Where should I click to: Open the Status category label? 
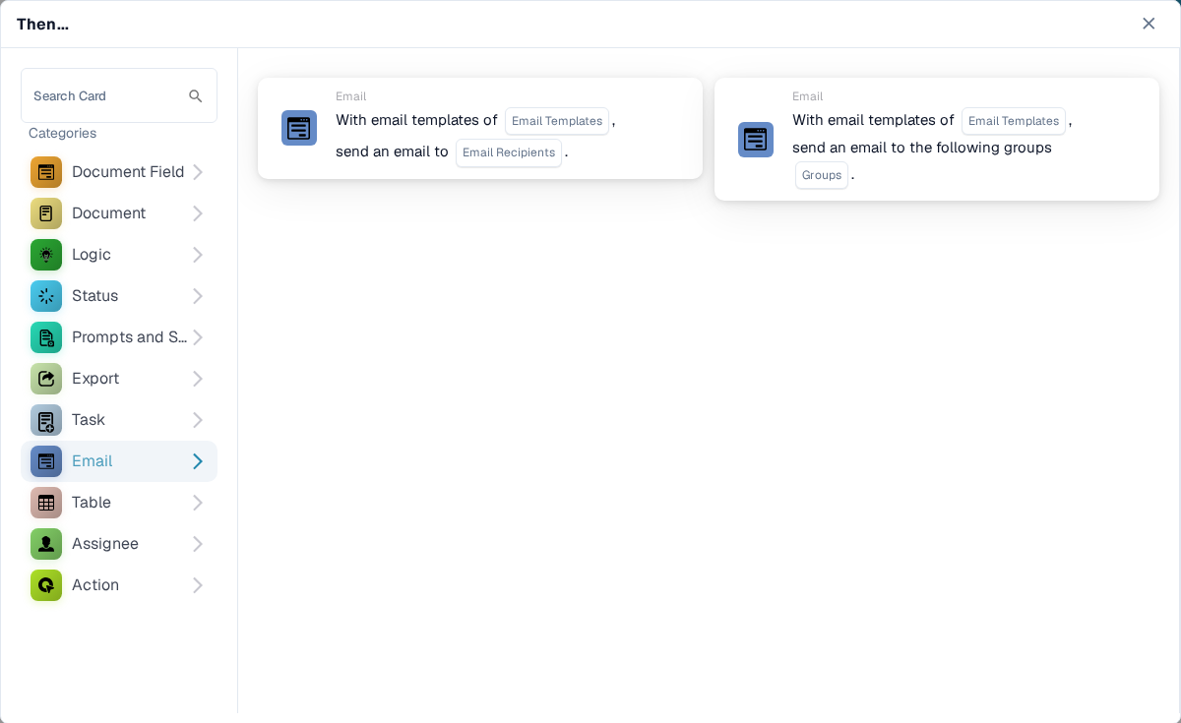pyautogui.click(x=94, y=296)
